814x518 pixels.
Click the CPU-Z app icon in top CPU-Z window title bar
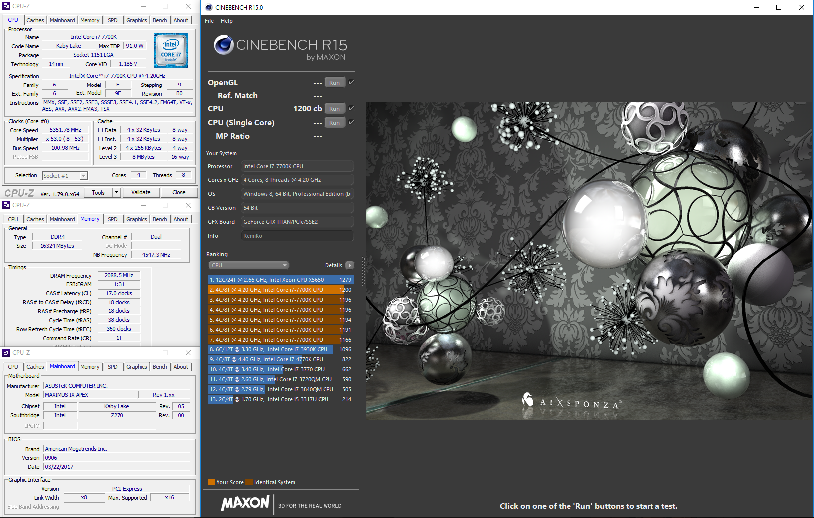6,6
